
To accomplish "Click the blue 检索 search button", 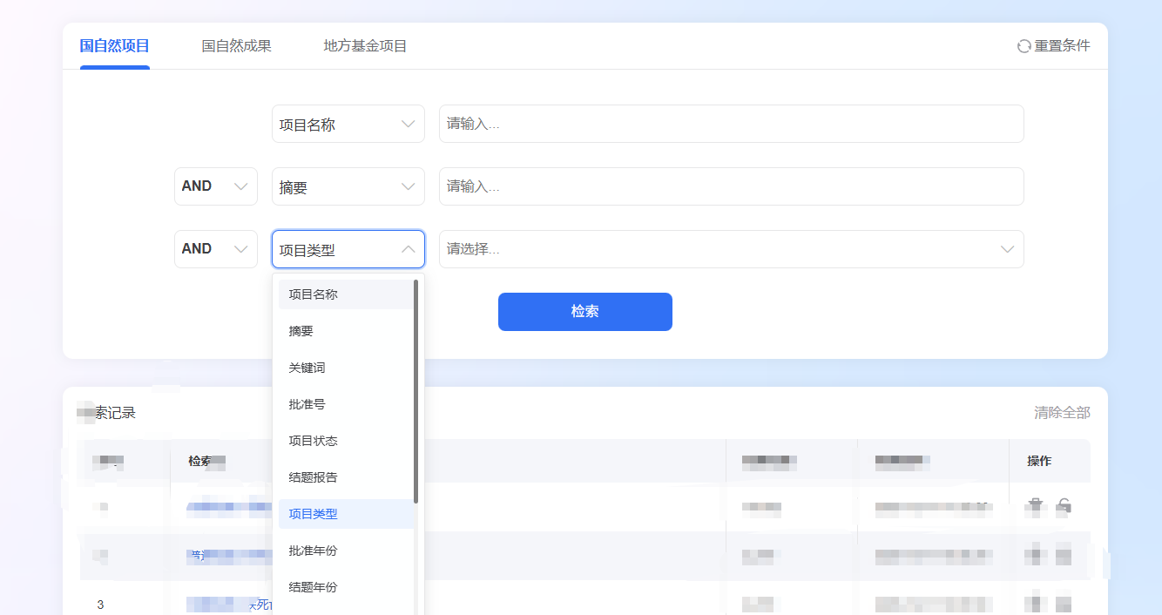I will pos(585,312).
